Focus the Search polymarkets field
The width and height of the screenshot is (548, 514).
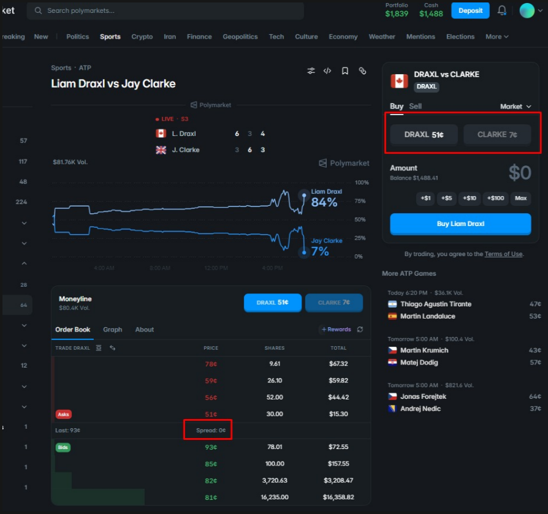tap(166, 11)
